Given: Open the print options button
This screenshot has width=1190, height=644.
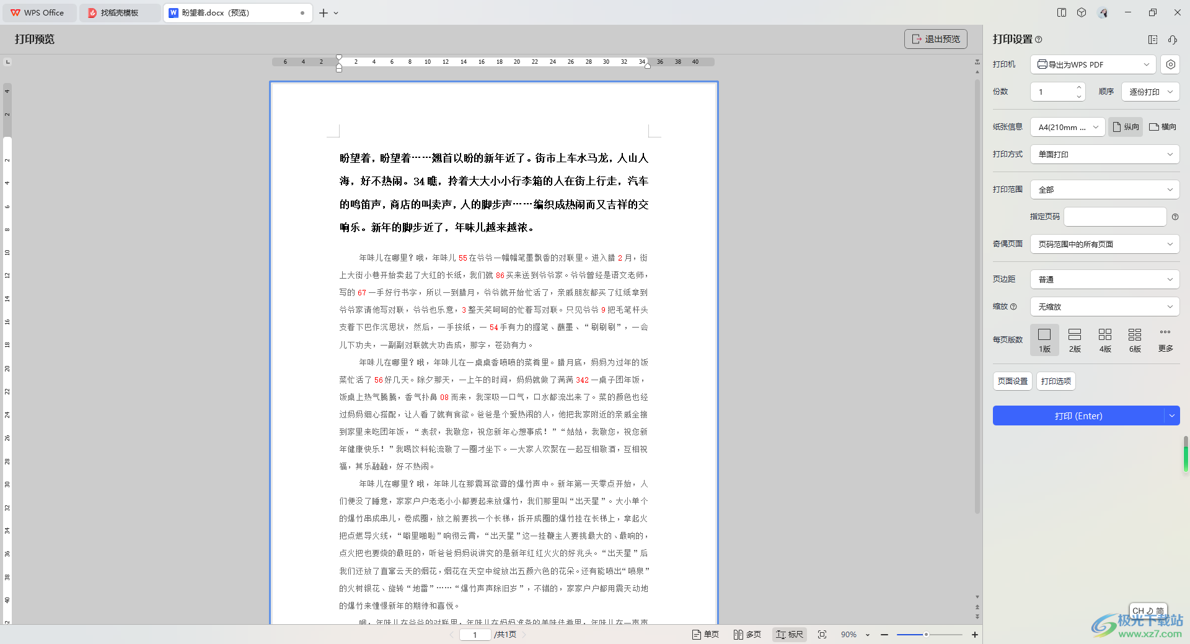Looking at the screenshot, I should [x=1056, y=381].
